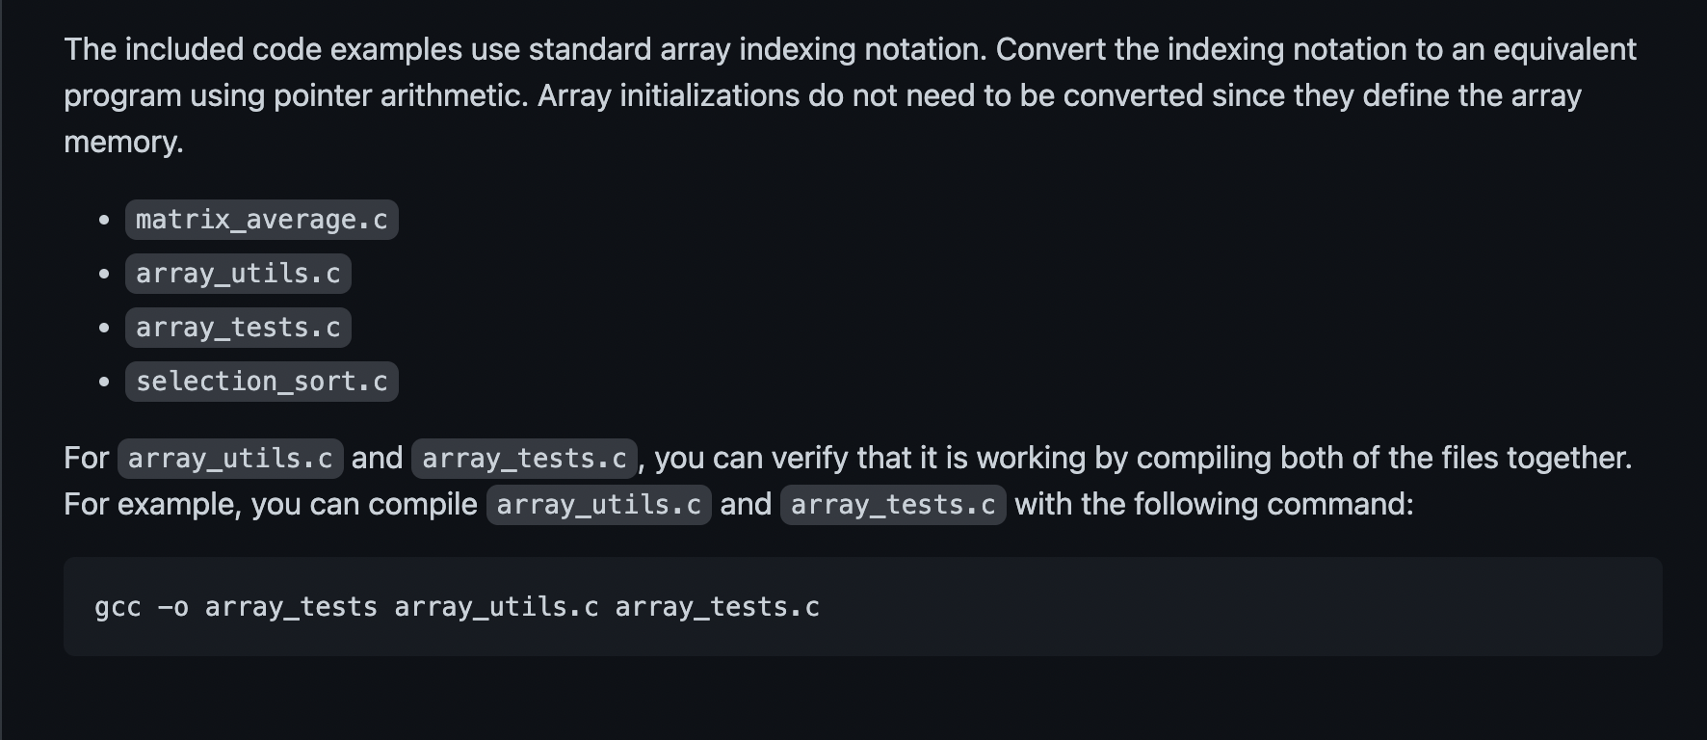Click array_tests.c code tag before "with the following command"

(893, 505)
